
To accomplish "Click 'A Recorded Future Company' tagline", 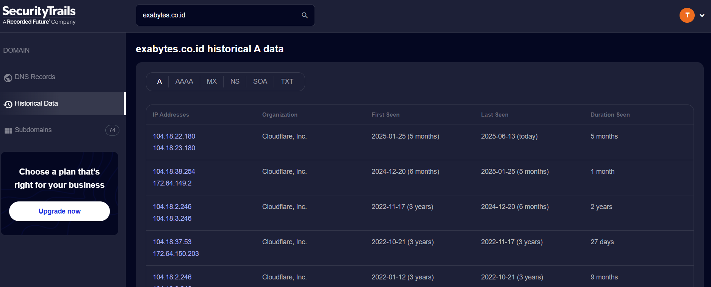I will 39,22.
